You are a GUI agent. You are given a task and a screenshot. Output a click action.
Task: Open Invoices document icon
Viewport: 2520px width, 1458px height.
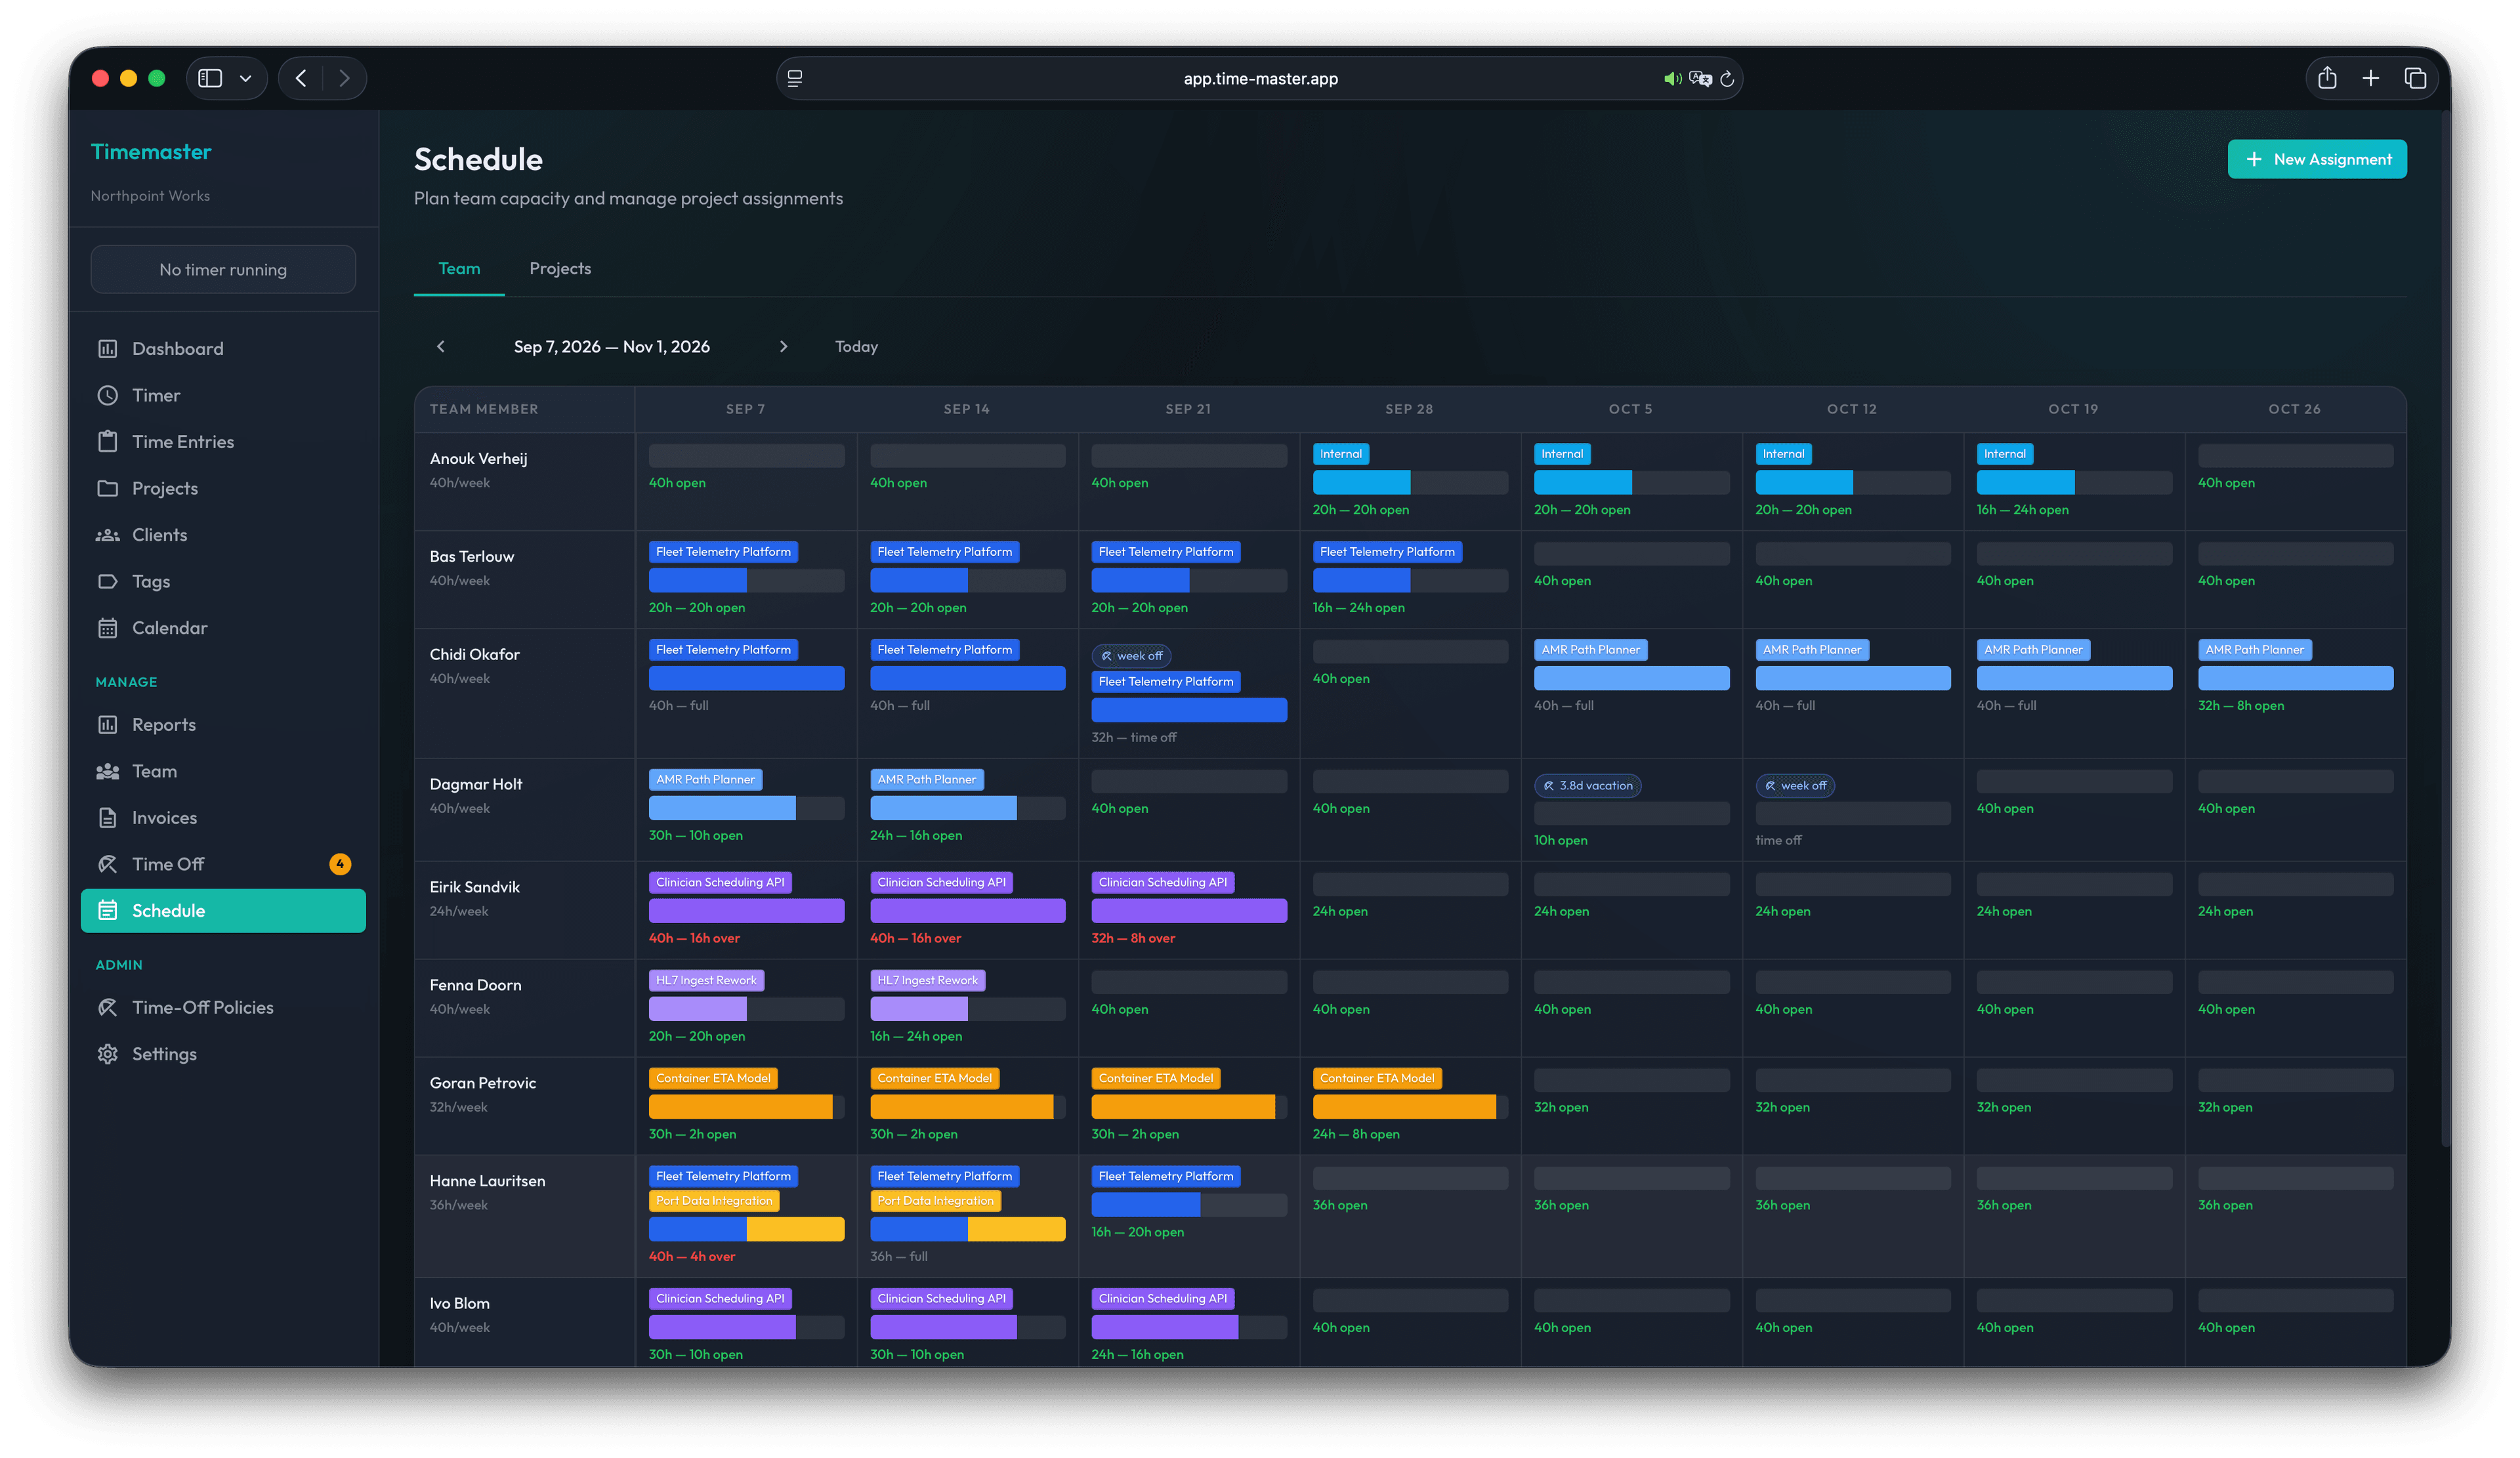click(108, 817)
